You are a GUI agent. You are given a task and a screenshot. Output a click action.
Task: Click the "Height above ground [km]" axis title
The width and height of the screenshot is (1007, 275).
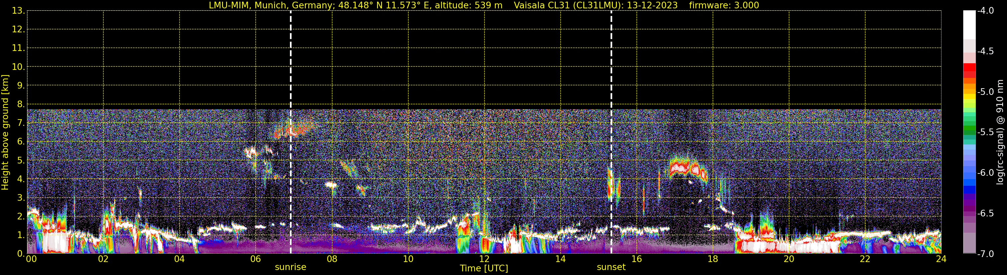(x=5, y=133)
